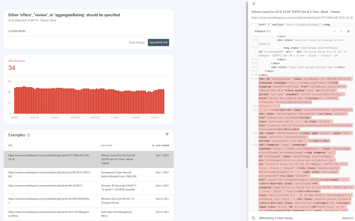Select the SH-CS-M771 example URL
The image size is (355, 221).
coord(45,186)
